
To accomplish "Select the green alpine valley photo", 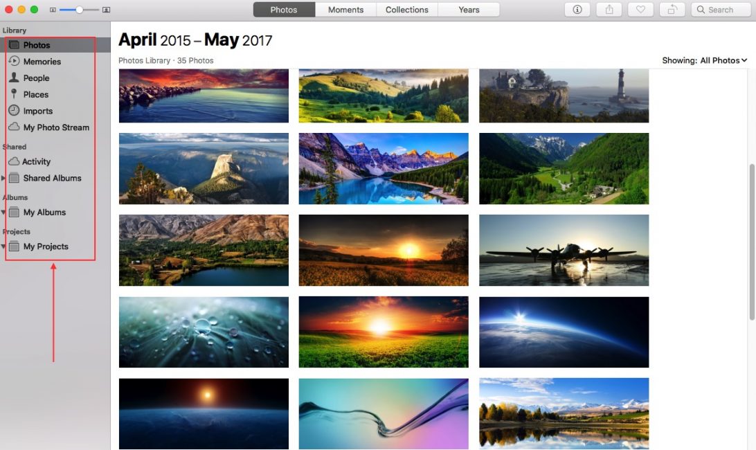I will [564, 169].
